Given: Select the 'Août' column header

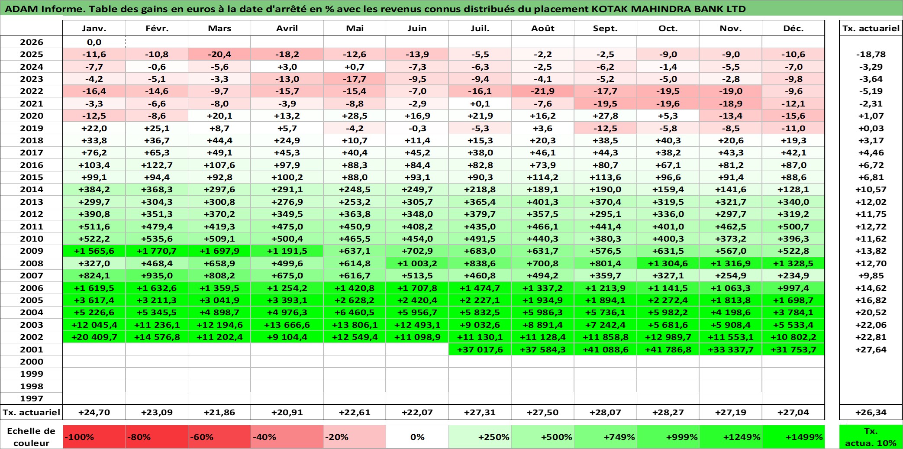Looking at the screenshot, I should click(x=543, y=28).
